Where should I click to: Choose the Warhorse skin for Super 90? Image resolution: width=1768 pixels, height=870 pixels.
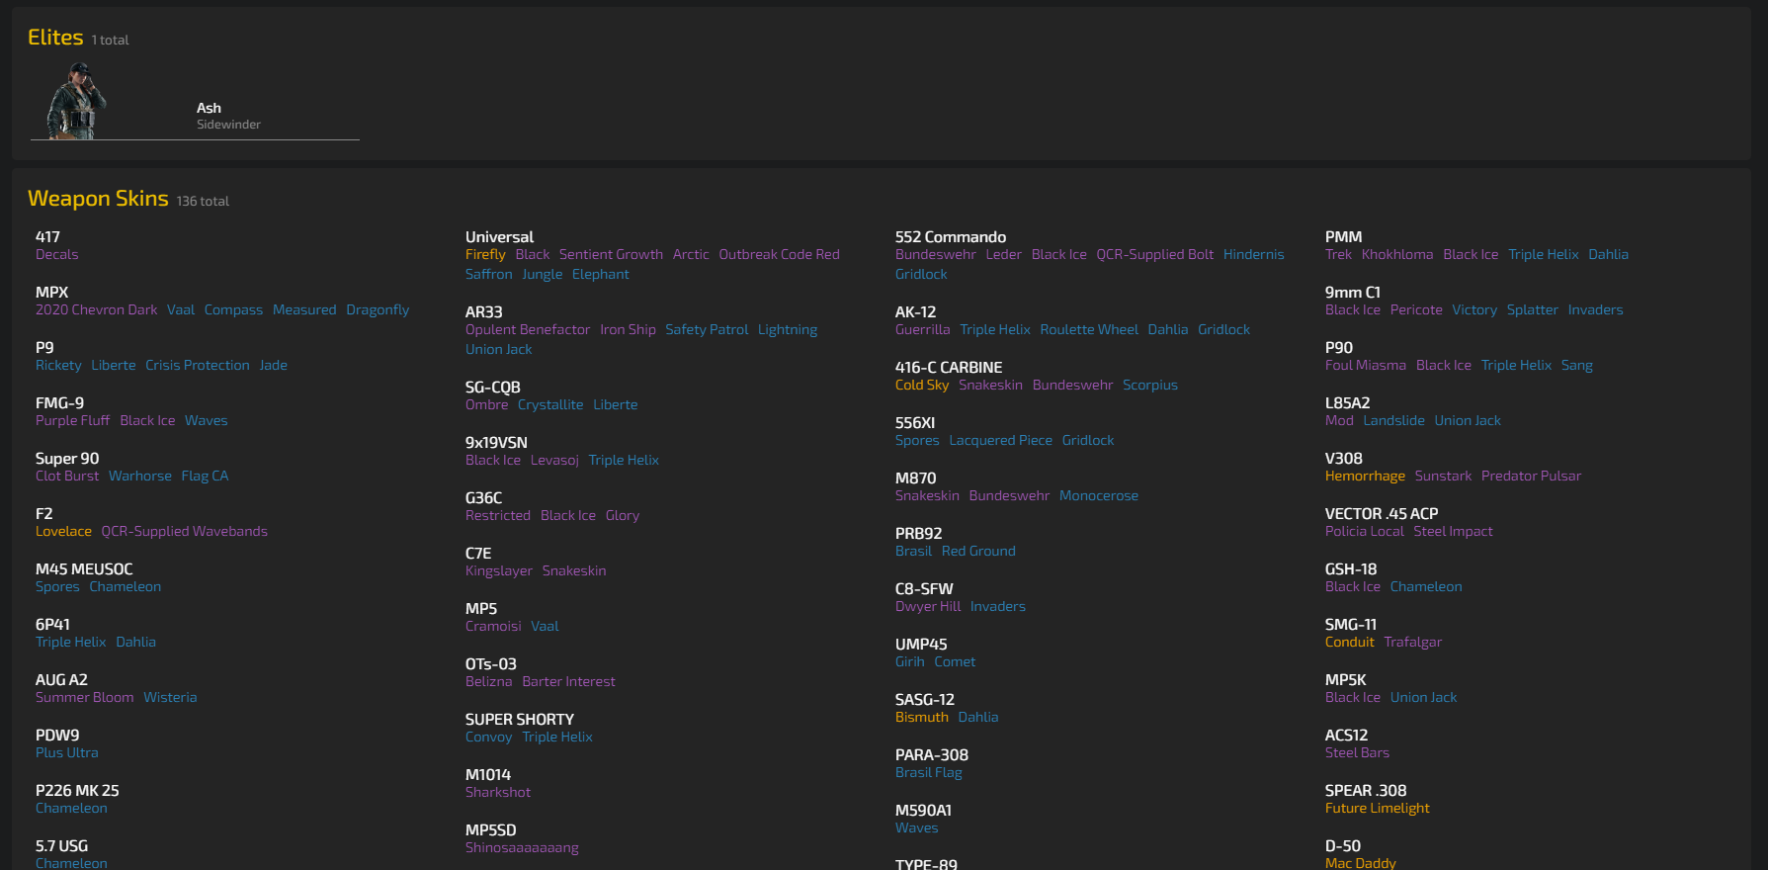click(x=140, y=476)
